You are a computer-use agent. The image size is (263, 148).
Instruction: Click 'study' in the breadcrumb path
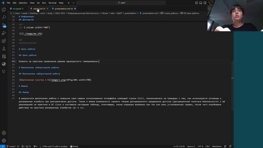pos(50,13)
